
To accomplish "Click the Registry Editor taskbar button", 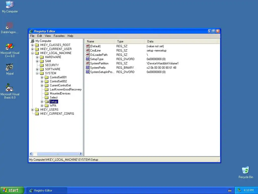I will [47, 190].
